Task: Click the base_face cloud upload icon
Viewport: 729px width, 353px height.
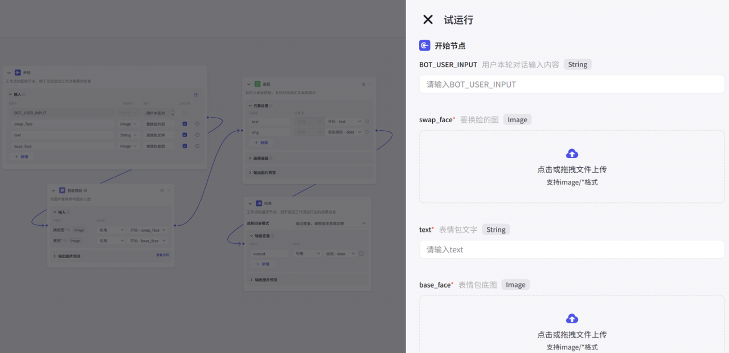Action: click(x=572, y=318)
